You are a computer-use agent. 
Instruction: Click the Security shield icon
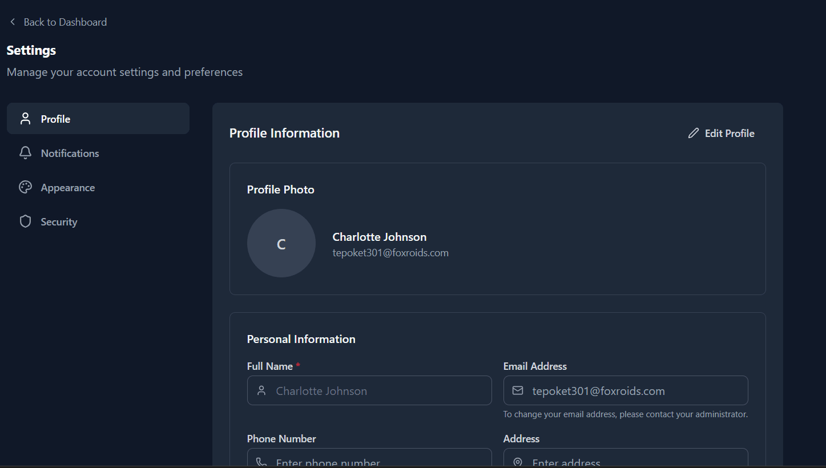[x=25, y=221]
